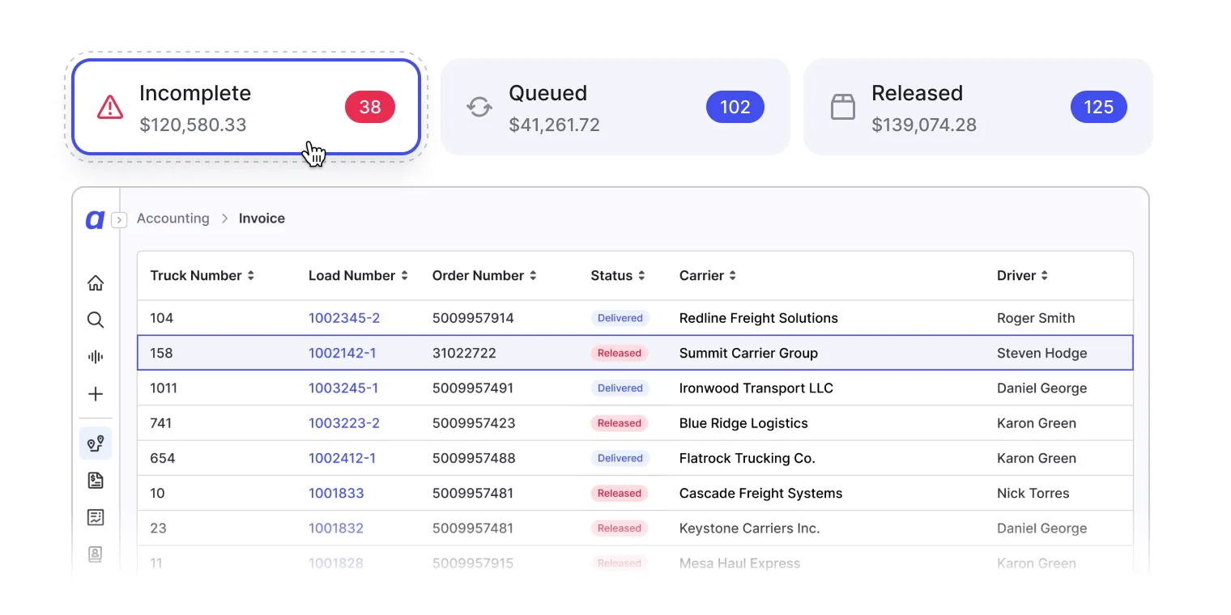Open load number 1003223-2 link

click(344, 423)
